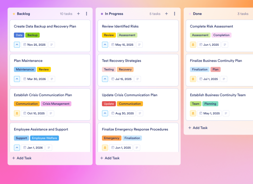The width and height of the screenshot is (253, 184).
Task: Open description icon on Plan Maintenance card
Action: coord(51,79)
